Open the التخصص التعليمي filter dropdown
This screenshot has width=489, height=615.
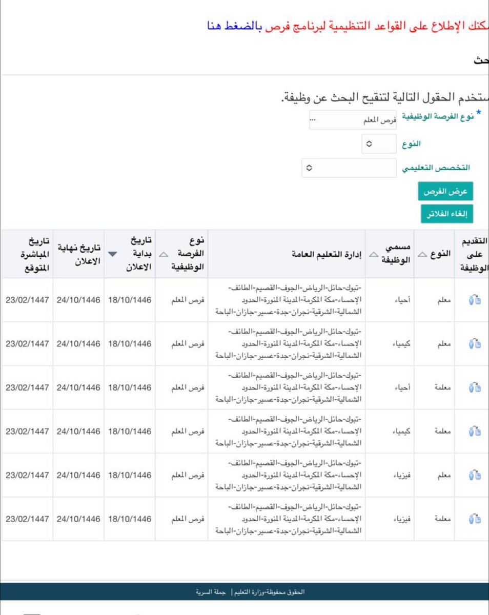349,168
